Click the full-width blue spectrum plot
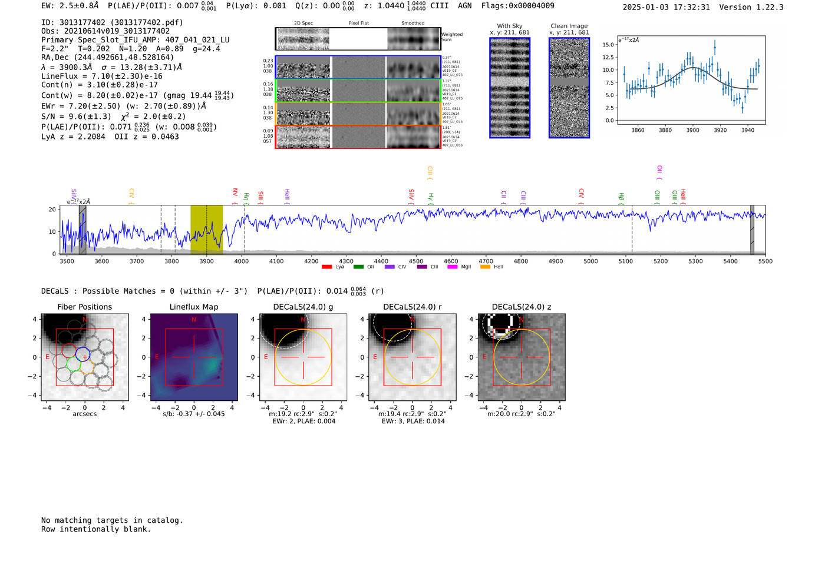This screenshot has width=825, height=561. coord(412,230)
